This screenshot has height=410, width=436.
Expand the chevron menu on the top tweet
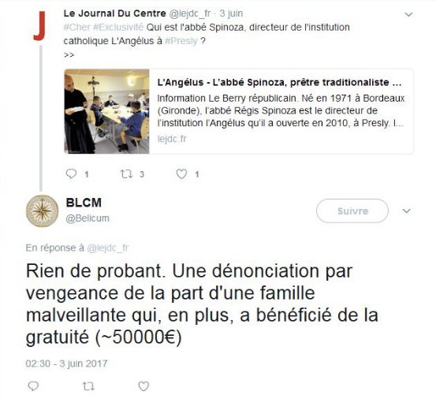point(408,14)
